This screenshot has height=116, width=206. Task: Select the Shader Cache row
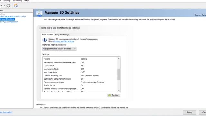point(80,85)
